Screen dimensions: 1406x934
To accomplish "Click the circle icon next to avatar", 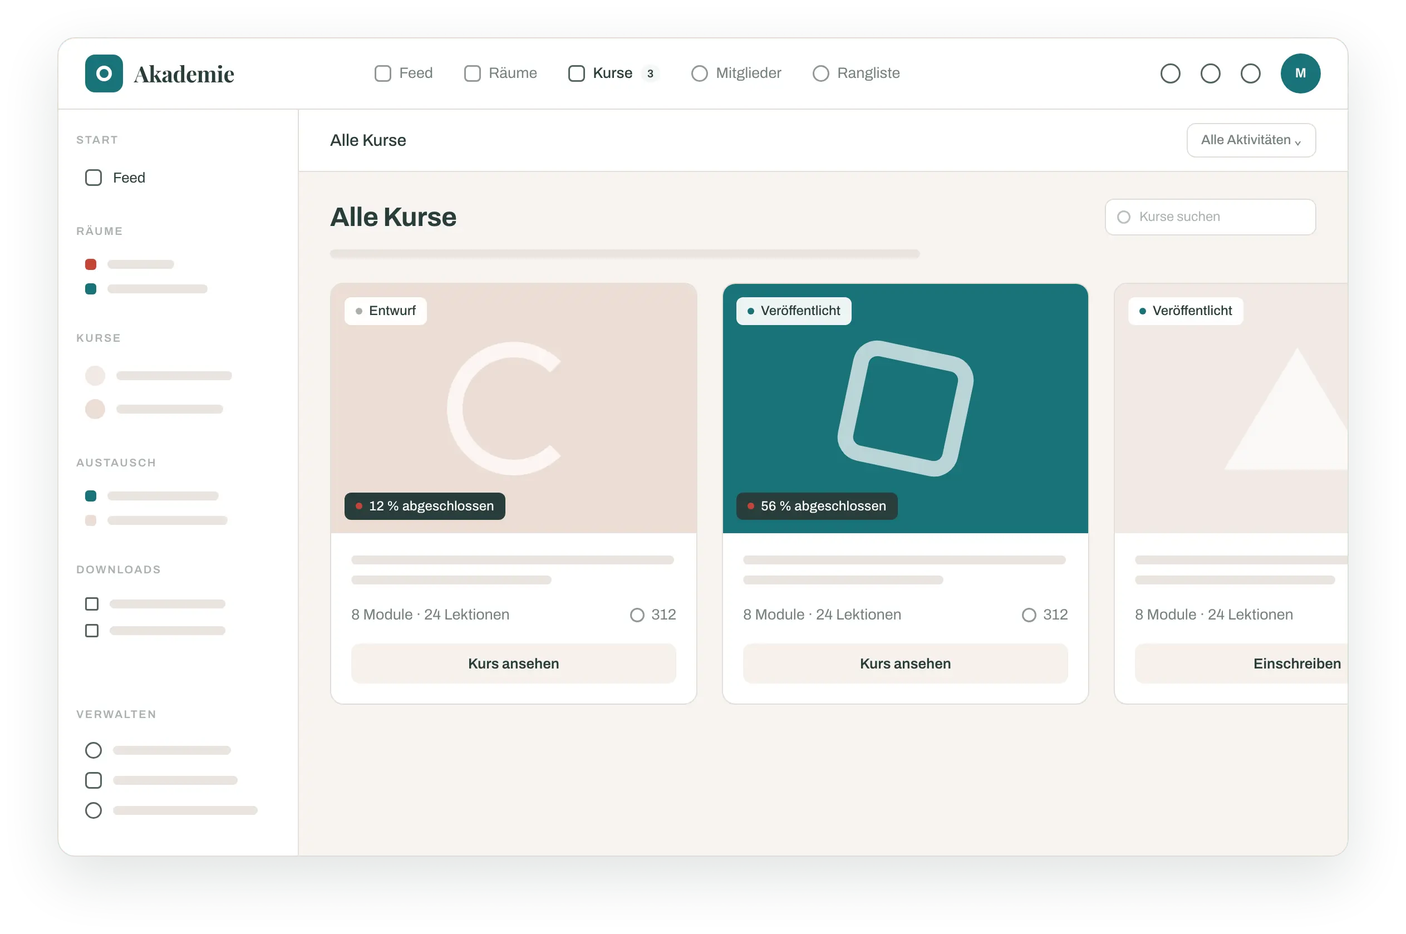I will point(1250,73).
